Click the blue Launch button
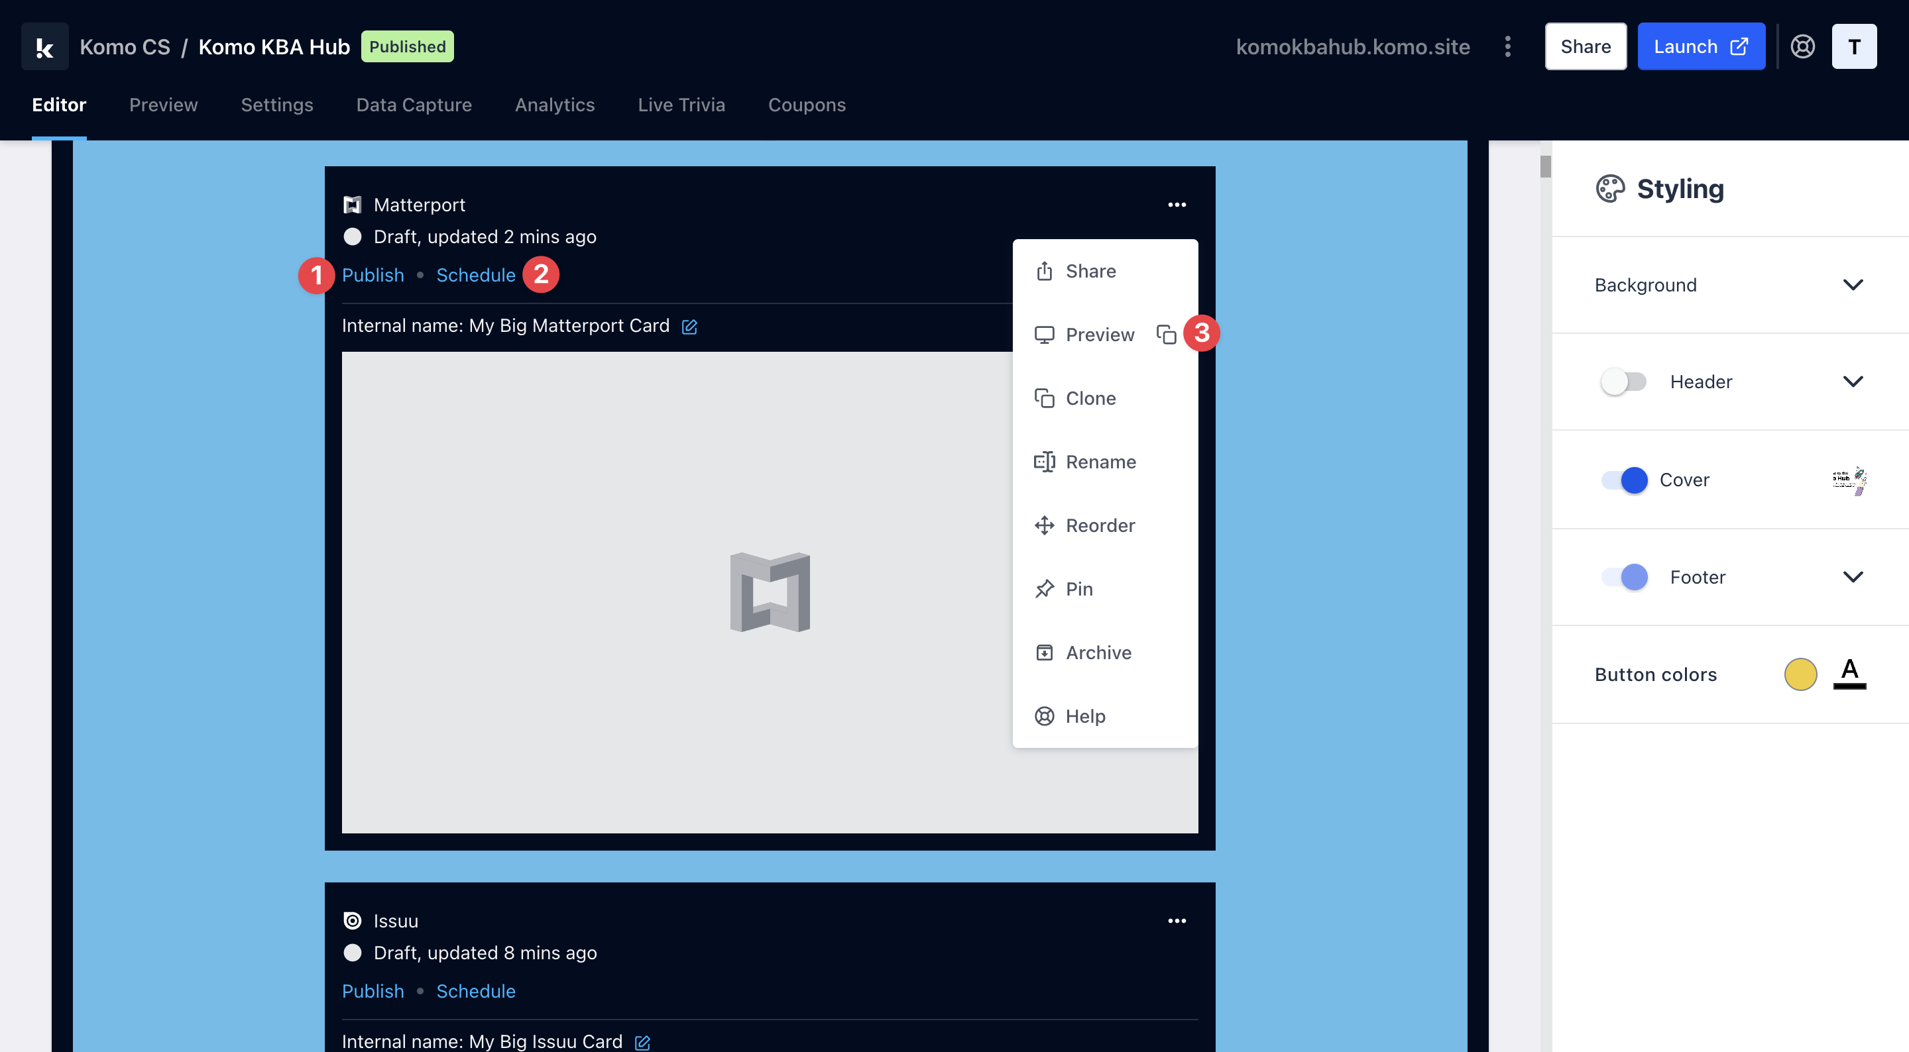 (x=1700, y=46)
